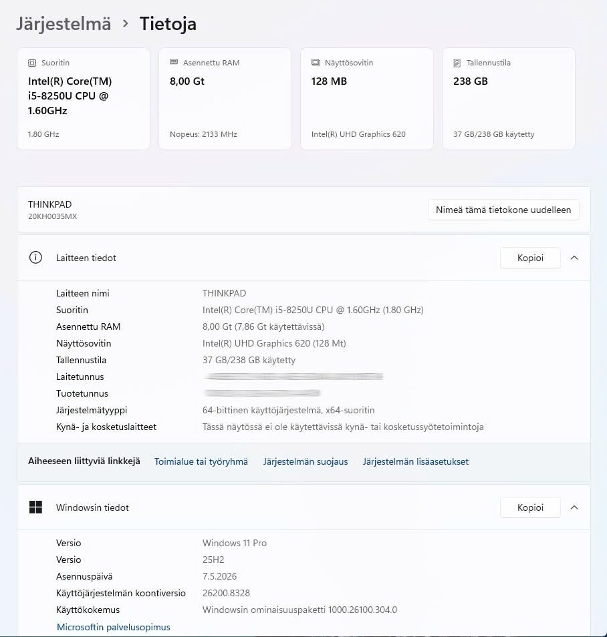Click the Suoritin processor icon
The width and height of the screenshot is (607, 637).
(31, 63)
